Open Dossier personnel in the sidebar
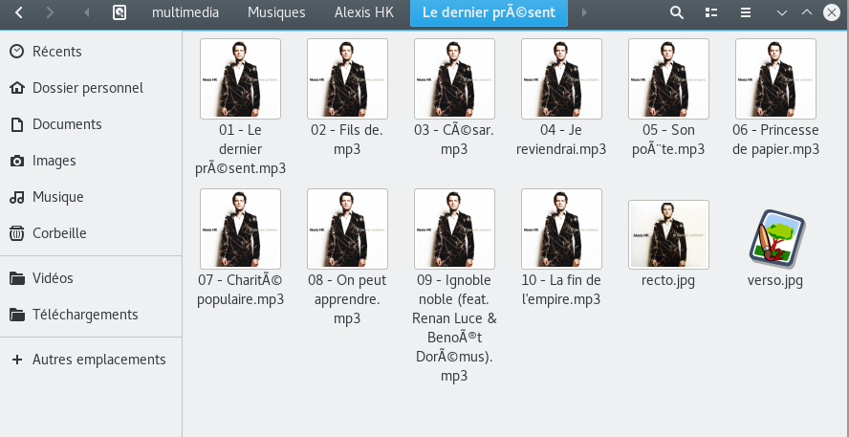This screenshot has height=437, width=849. pyautogui.click(x=91, y=88)
